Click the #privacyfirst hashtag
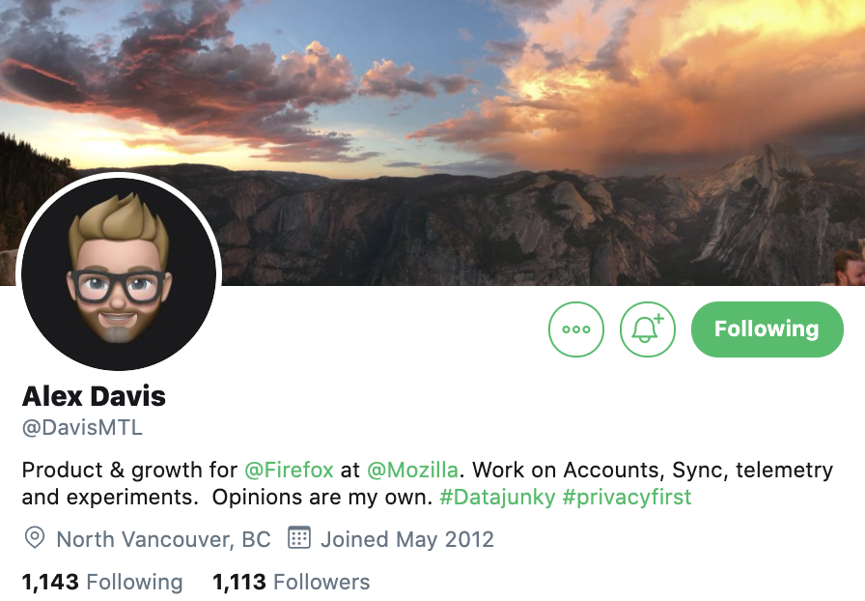865x601 pixels. 627,498
